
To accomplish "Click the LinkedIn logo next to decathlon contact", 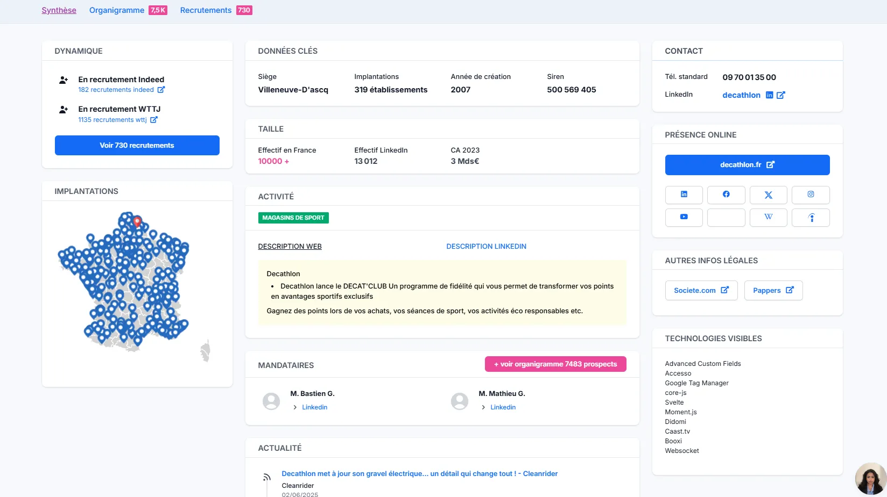I will point(769,95).
